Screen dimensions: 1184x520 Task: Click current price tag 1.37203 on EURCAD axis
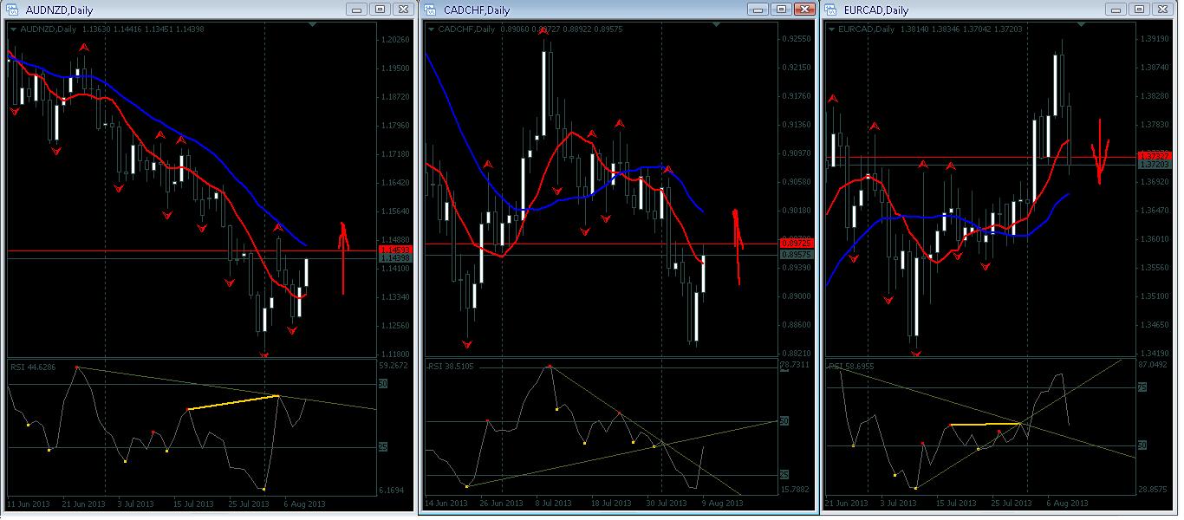coord(1153,165)
